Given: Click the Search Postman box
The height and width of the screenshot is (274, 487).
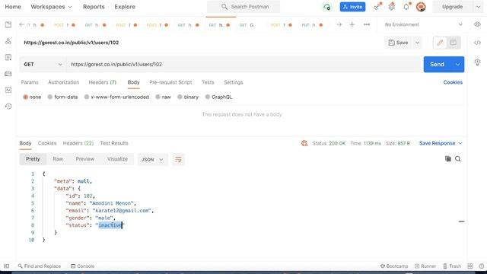Looking at the screenshot, I should coord(243,7).
